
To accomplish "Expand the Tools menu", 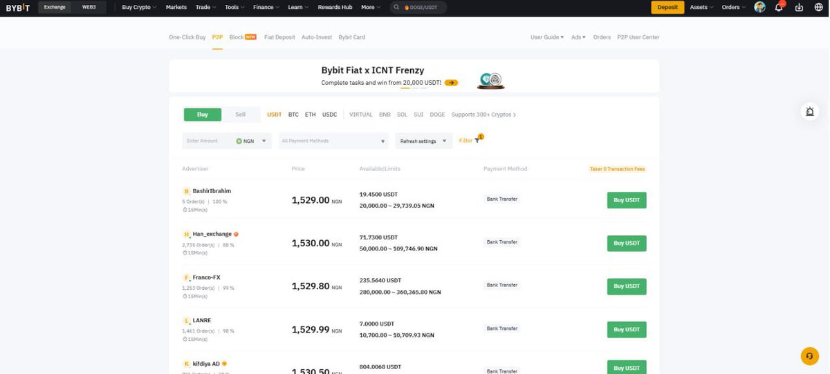I will 234,7.
